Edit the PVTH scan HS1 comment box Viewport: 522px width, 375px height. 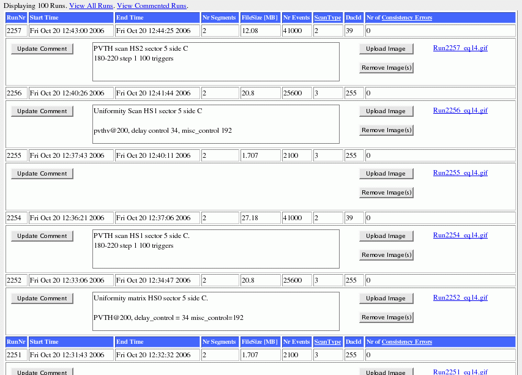pos(216,249)
